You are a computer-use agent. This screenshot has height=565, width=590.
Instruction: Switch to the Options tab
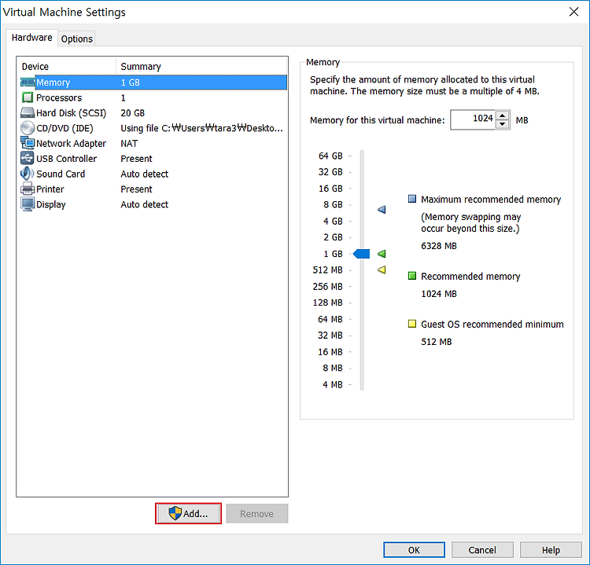click(77, 39)
